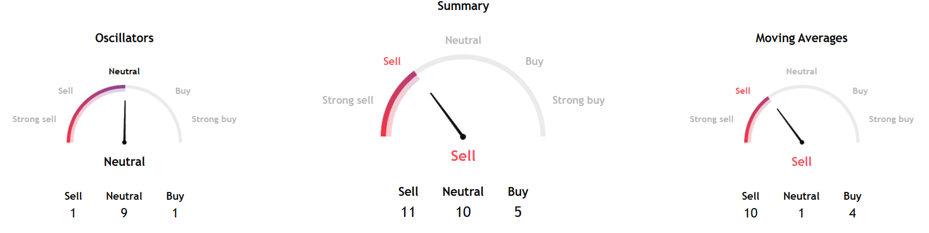Click the red Sell label on Summary gauge

click(392, 62)
